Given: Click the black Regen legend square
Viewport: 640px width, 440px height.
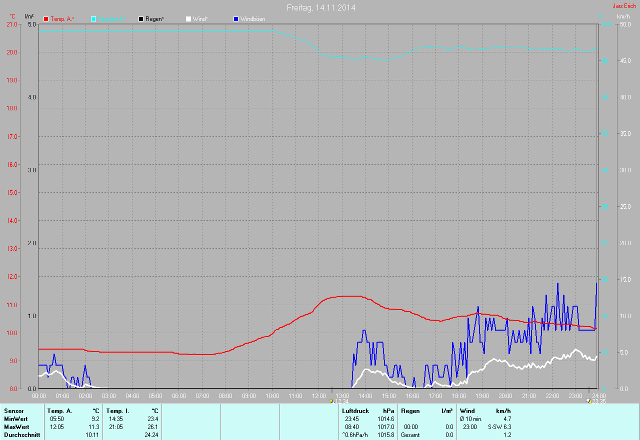Looking at the screenshot, I should click(141, 19).
